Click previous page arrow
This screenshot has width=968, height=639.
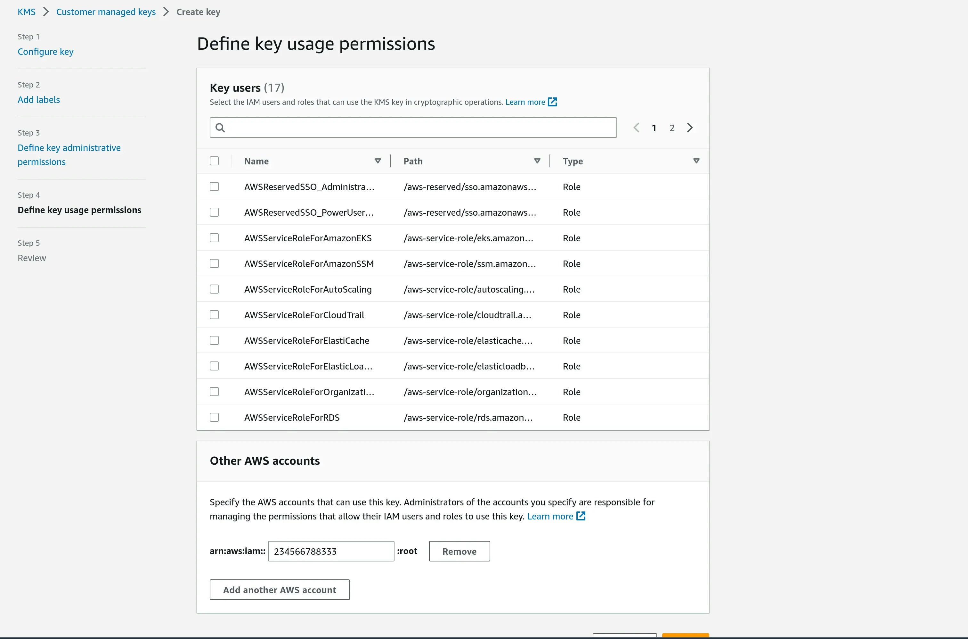pos(636,128)
